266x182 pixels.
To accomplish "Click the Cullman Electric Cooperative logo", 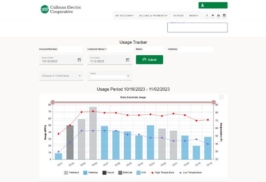I will click(61, 9).
